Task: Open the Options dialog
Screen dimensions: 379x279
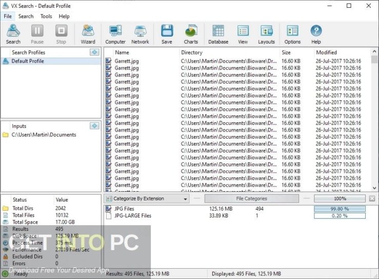Action: 292,34
